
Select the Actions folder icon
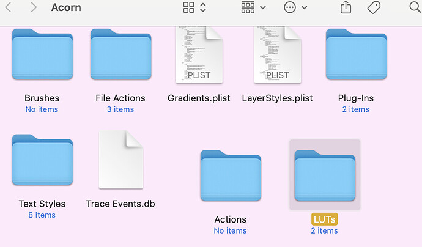pos(230,177)
